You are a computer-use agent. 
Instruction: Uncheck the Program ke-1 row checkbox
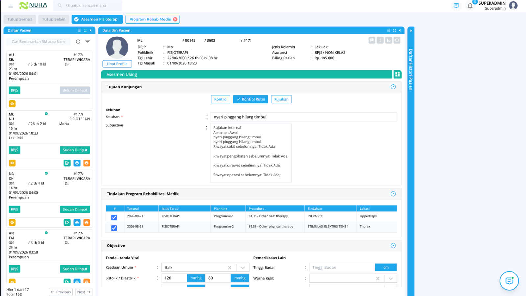[x=114, y=217]
